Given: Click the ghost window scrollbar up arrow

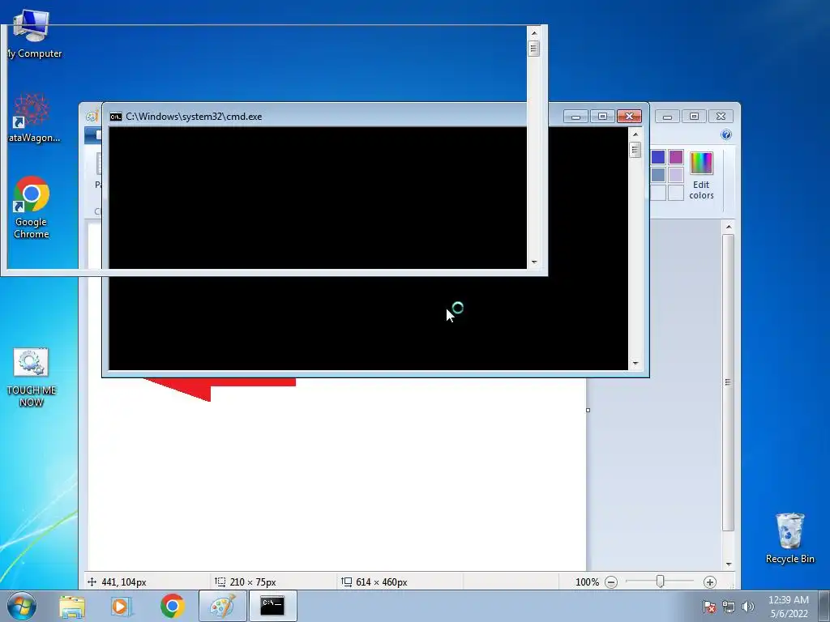Looking at the screenshot, I should tap(533, 32).
